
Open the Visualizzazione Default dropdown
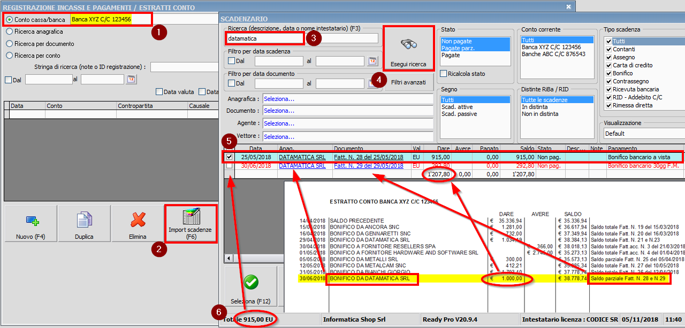tap(644, 134)
